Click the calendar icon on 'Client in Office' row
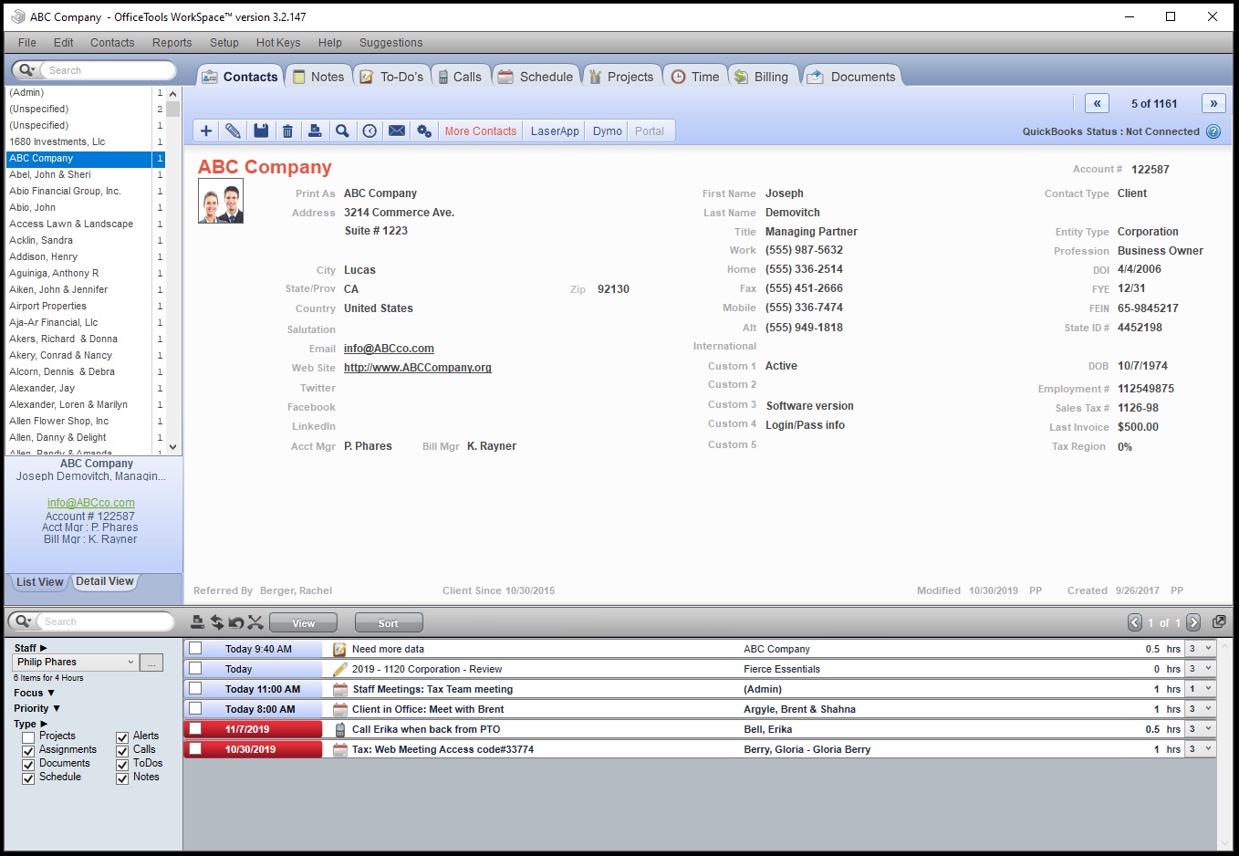Image resolution: width=1239 pixels, height=856 pixels. click(x=339, y=709)
